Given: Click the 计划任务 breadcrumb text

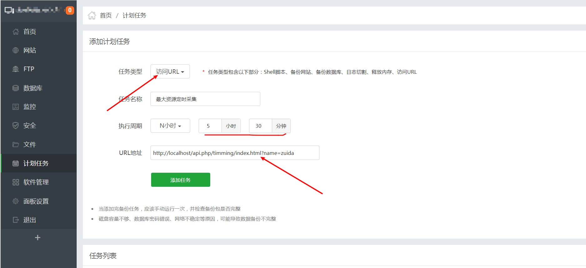Looking at the screenshot, I should tap(134, 15).
